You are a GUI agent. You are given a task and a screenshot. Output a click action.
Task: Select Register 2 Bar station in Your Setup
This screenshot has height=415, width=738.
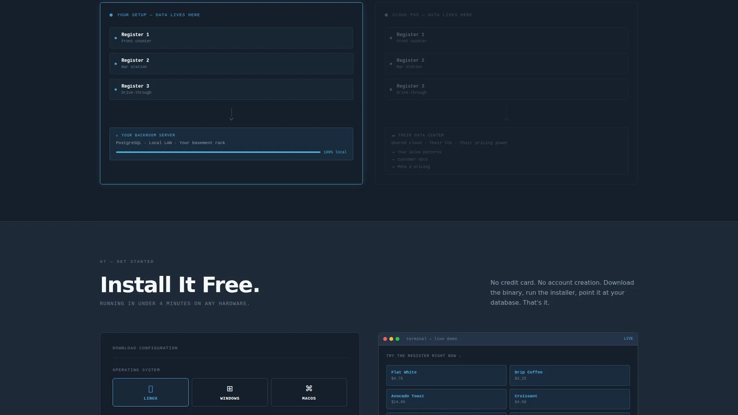[231, 63]
